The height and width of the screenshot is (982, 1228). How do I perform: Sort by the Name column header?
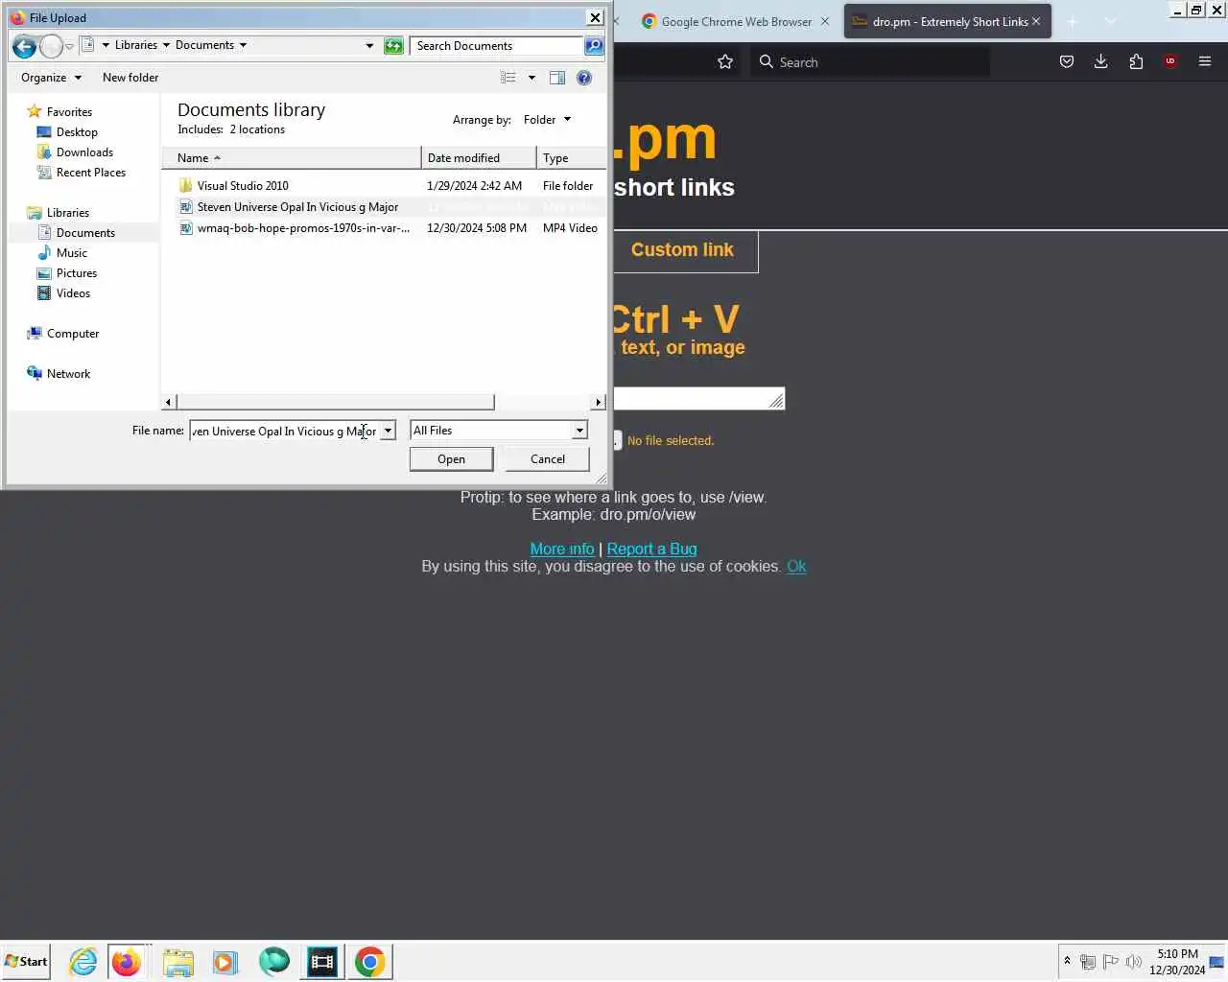tap(291, 158)
